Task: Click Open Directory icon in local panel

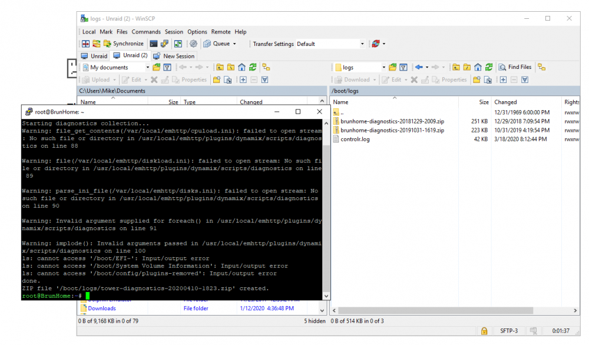Action: (156, 68)
